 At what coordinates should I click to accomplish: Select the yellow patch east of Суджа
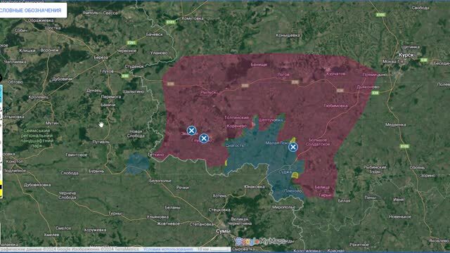295,175
